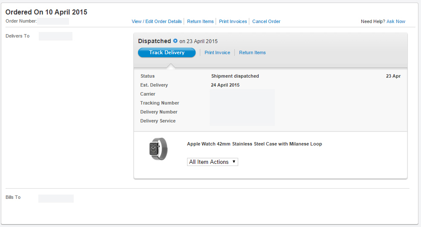Click the Order Number label
The image size is (421, 227).
click(21, 21)
